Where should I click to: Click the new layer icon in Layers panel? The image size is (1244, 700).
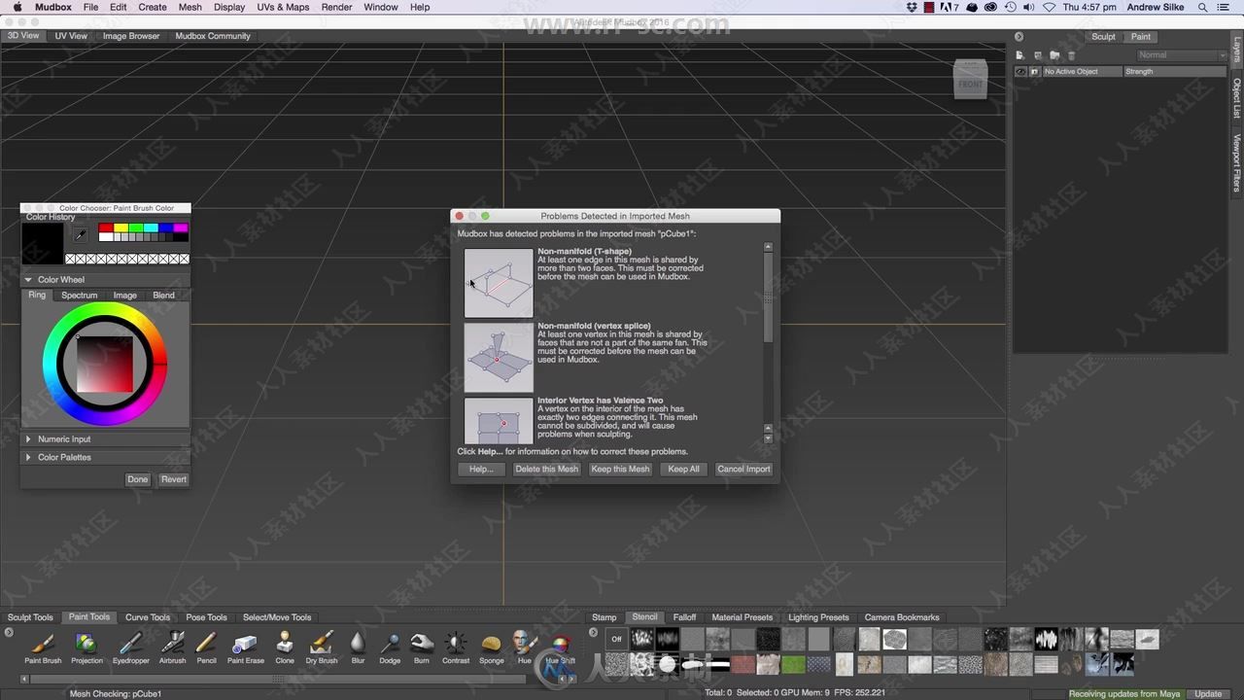(1019, 55)
